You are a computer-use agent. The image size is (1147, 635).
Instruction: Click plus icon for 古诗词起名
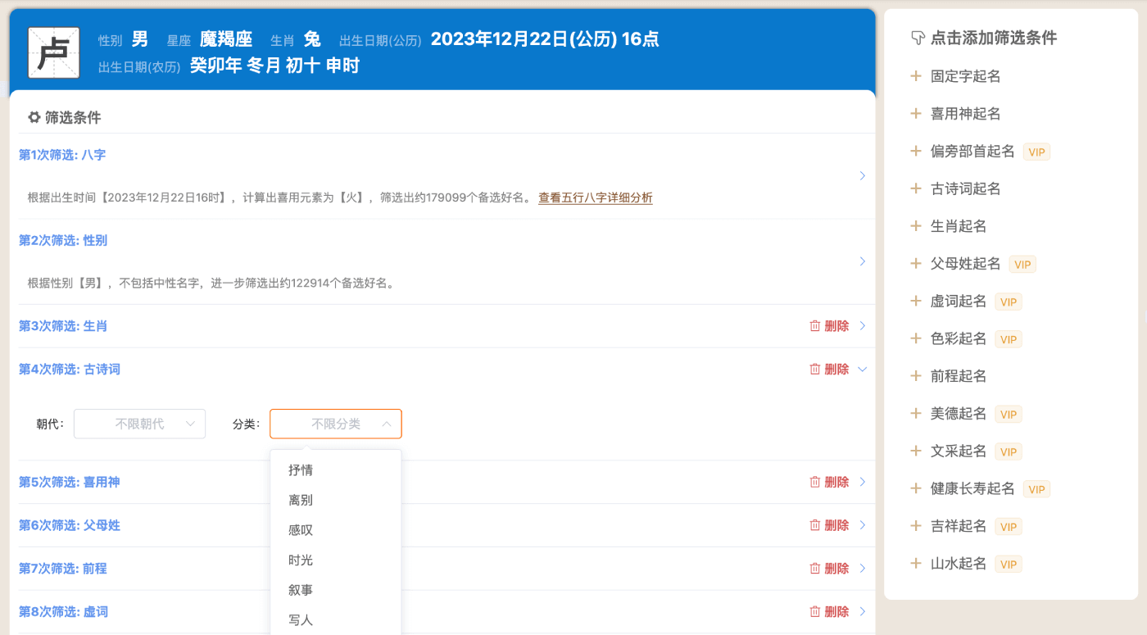point(916,188)
